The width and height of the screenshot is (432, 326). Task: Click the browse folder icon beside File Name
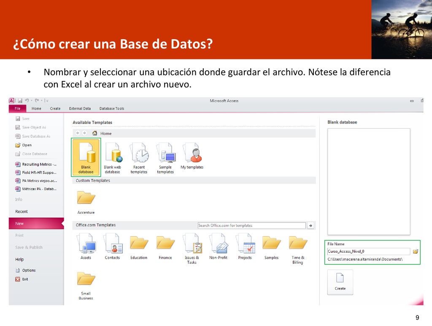click(x=416, y=251)
